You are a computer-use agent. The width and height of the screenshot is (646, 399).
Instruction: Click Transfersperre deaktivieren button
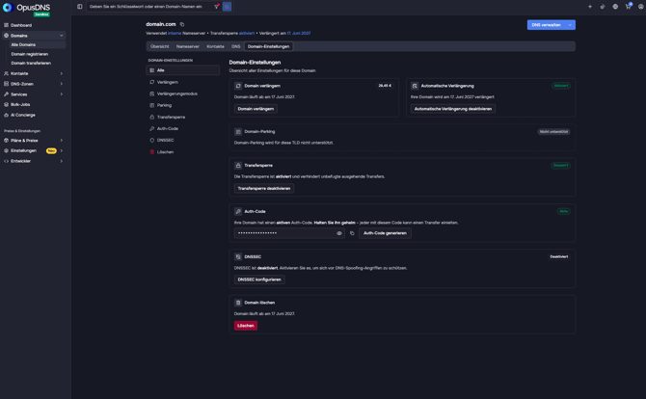(x=264, y=188)
